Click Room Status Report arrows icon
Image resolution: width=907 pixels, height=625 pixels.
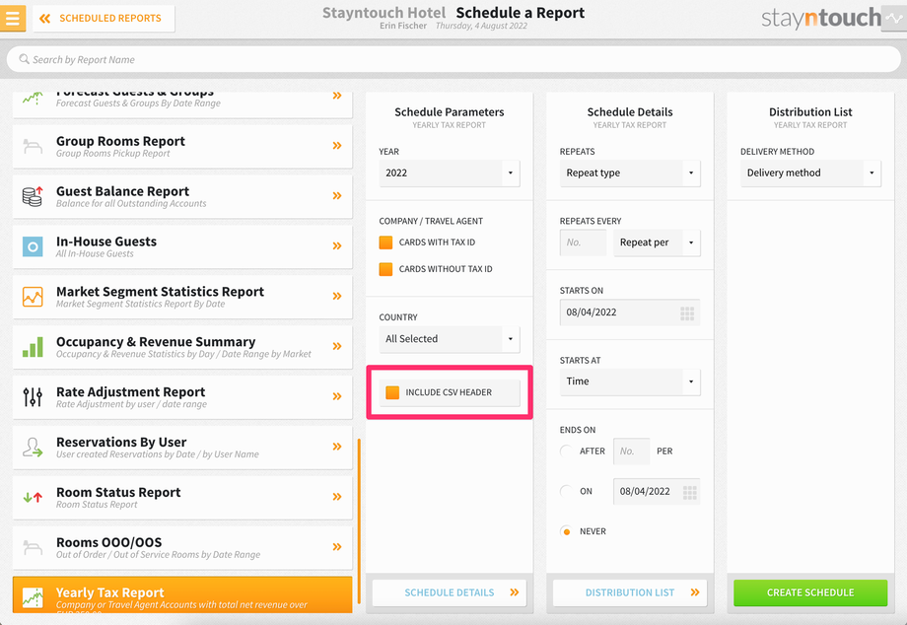click(x=33, y=497)
